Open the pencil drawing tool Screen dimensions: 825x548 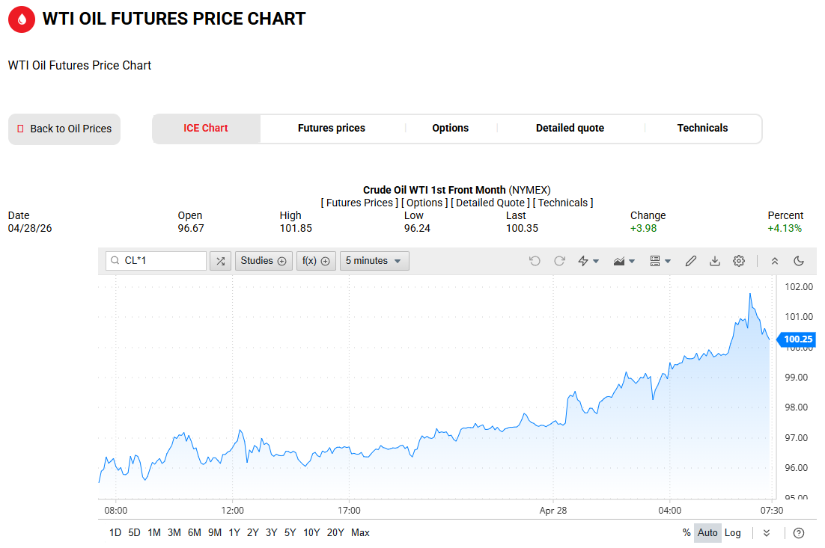691,261
